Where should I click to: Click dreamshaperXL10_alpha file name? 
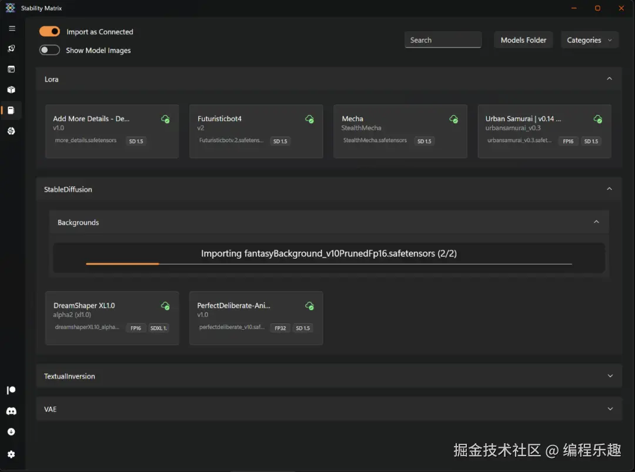pos(87,327)
